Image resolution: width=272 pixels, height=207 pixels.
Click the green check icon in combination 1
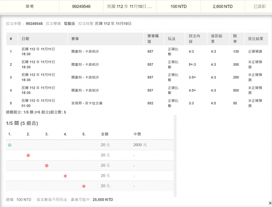coord(10,145)
